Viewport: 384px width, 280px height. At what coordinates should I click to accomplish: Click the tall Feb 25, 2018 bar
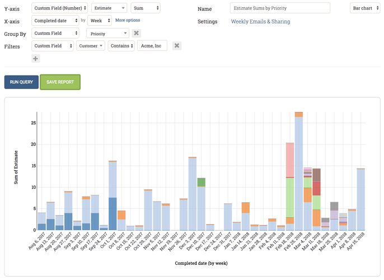298,171
